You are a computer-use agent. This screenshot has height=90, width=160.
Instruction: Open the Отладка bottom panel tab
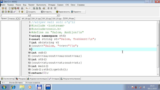[x=54, y=79]
